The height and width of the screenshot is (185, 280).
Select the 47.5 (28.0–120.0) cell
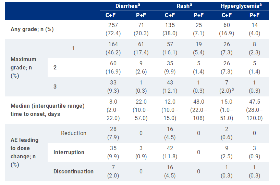(254, 110)
